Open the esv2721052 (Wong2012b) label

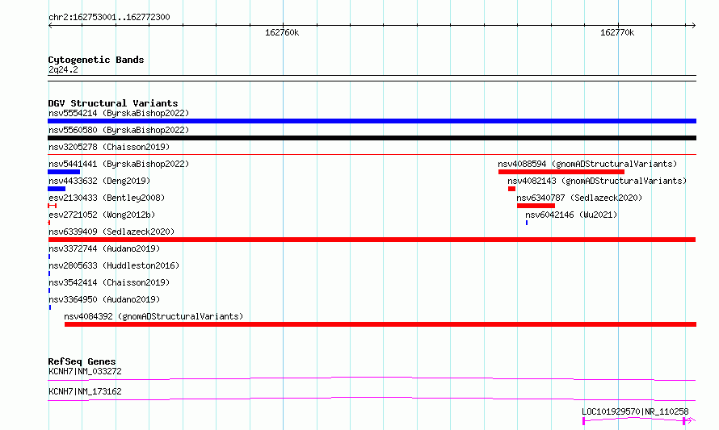pos(102,215)
